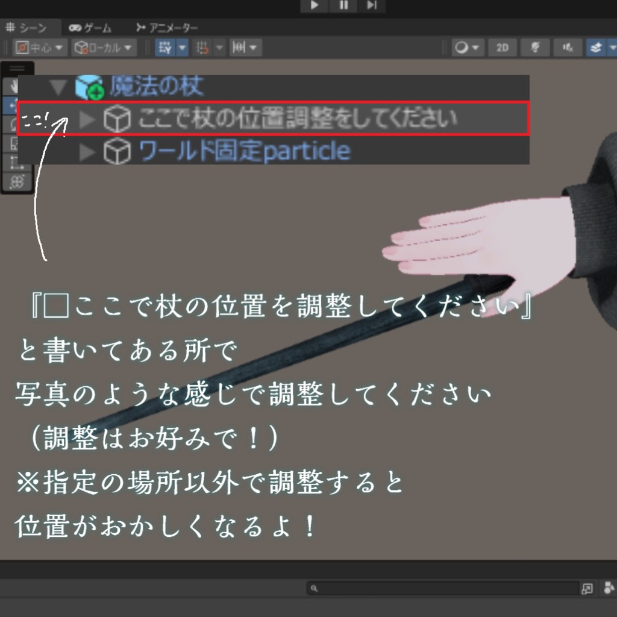Image resolution: width=617 pixels, height=617 pixels.
Task: Advance one frame with the step button
Action: (371, 5)
